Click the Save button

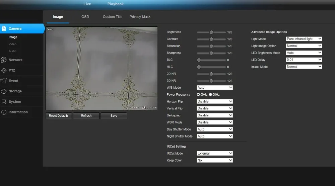tap(114, 116)
